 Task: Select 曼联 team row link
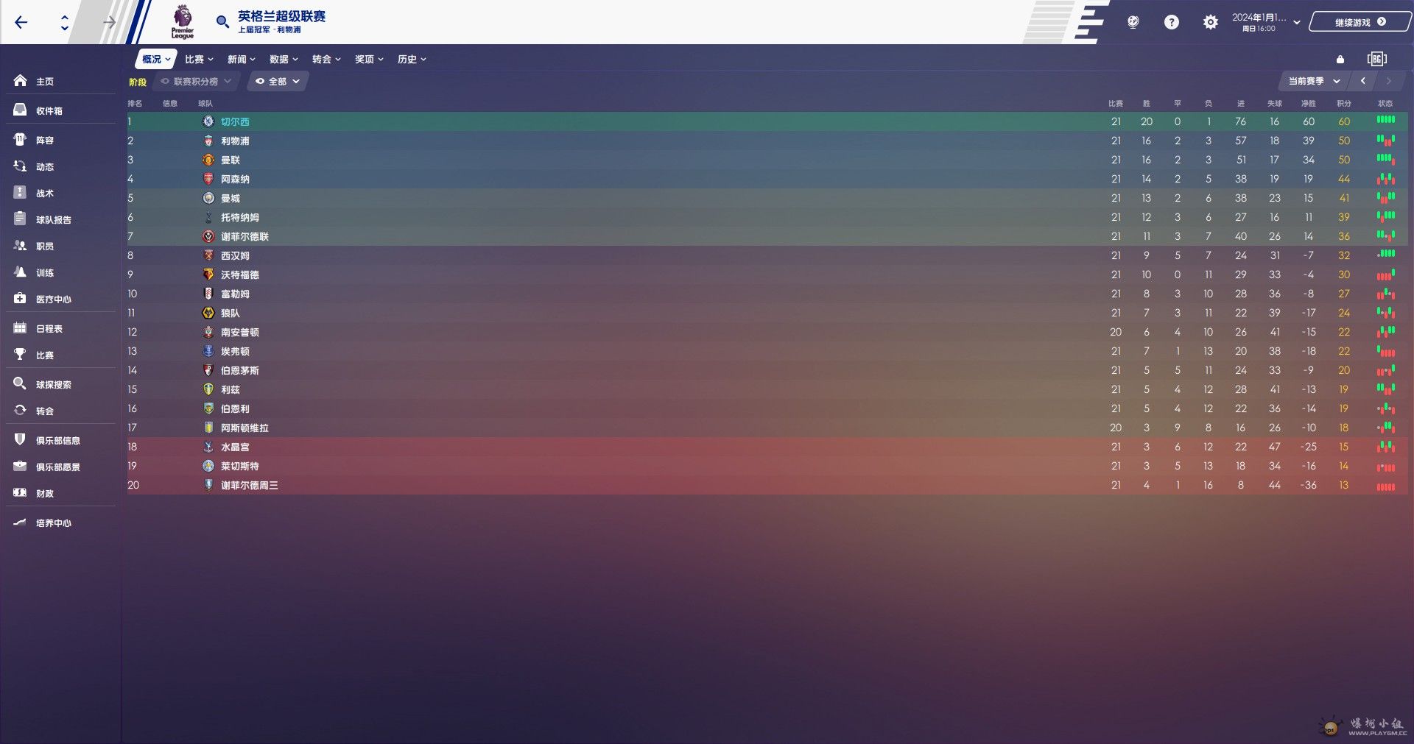(x=231, y=160)
